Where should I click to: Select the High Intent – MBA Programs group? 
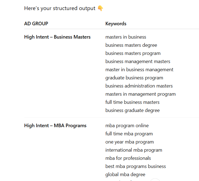pos(55,126)
